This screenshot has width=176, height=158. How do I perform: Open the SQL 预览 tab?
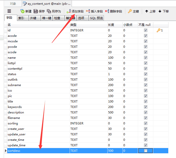pos(96,18)
